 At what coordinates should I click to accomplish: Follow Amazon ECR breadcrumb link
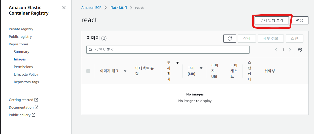click(x=91, y=8)
